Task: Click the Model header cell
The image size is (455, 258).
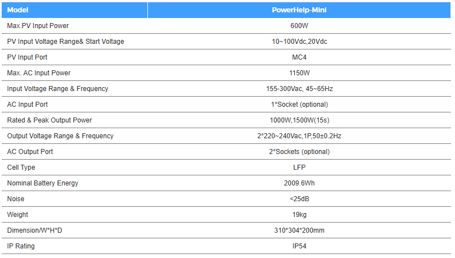Action: pos(75,10)
